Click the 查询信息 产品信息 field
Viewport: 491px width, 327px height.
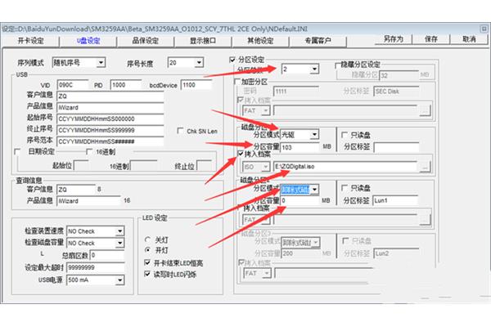click(x=89, y=200)
